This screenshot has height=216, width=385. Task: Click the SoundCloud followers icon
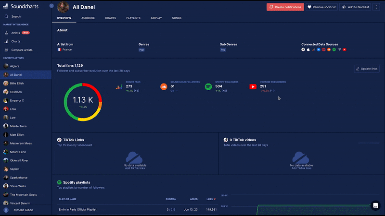tap(164, 87)
